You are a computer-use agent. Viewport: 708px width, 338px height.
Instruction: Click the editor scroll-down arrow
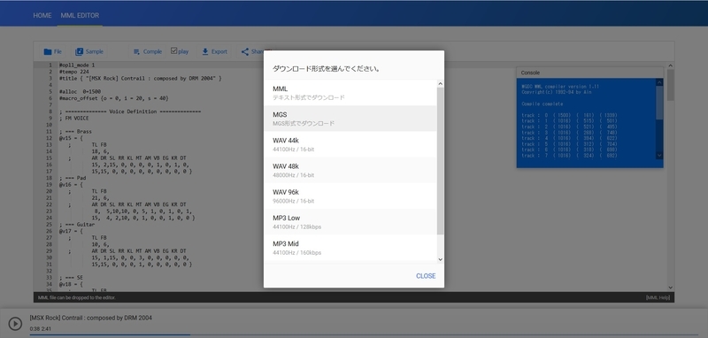click(671, 287)
